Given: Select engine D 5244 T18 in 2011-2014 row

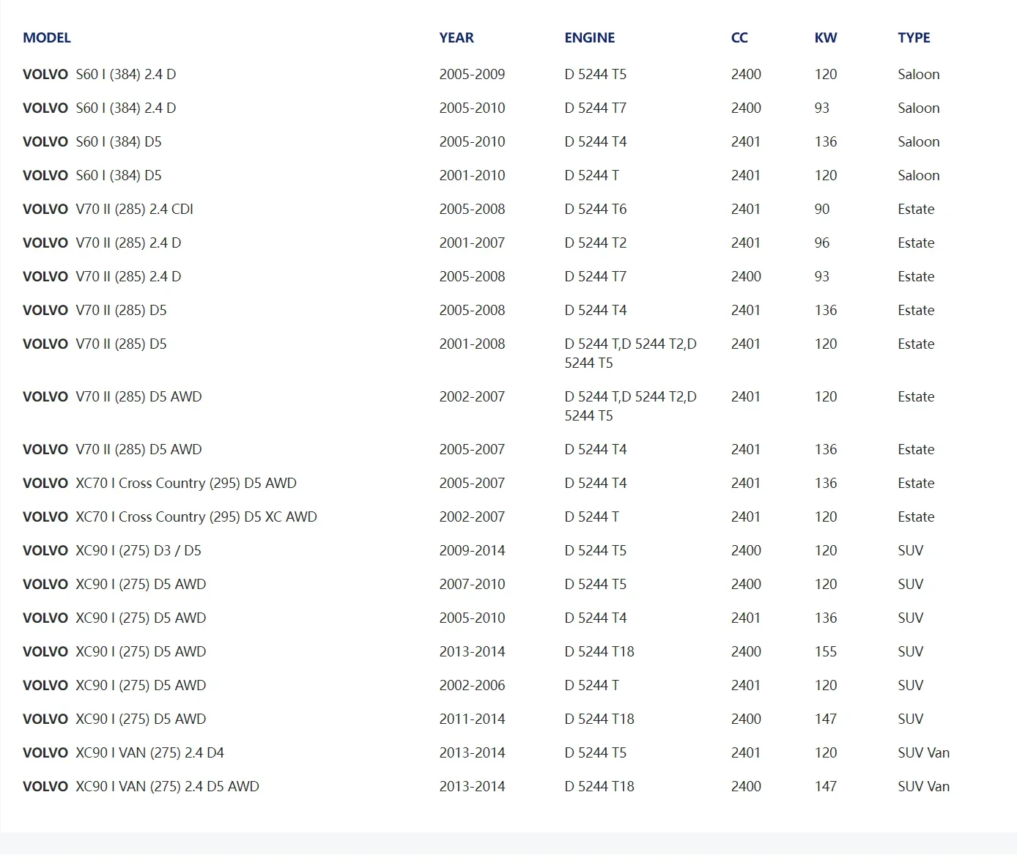Looking at the screenshot, I should tap(599, 719).
